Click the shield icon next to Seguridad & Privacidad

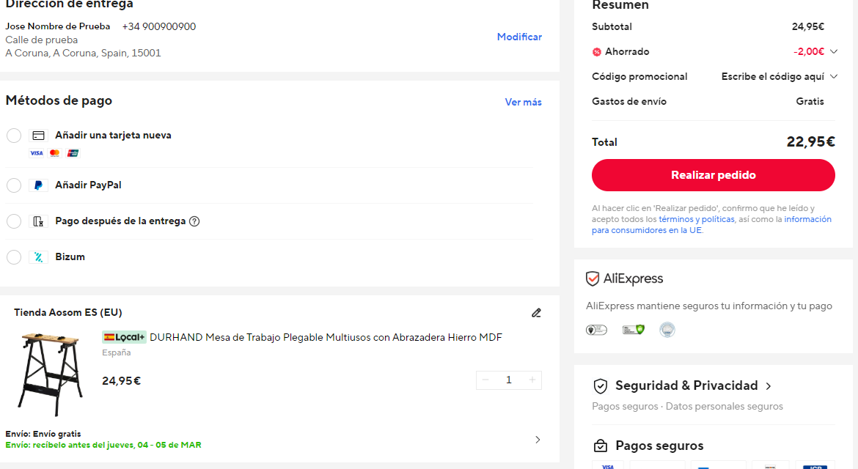coord(601,386)
